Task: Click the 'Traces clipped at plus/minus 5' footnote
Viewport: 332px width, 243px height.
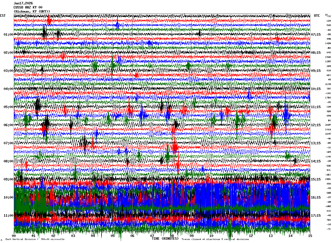Action: pos(215,239)
